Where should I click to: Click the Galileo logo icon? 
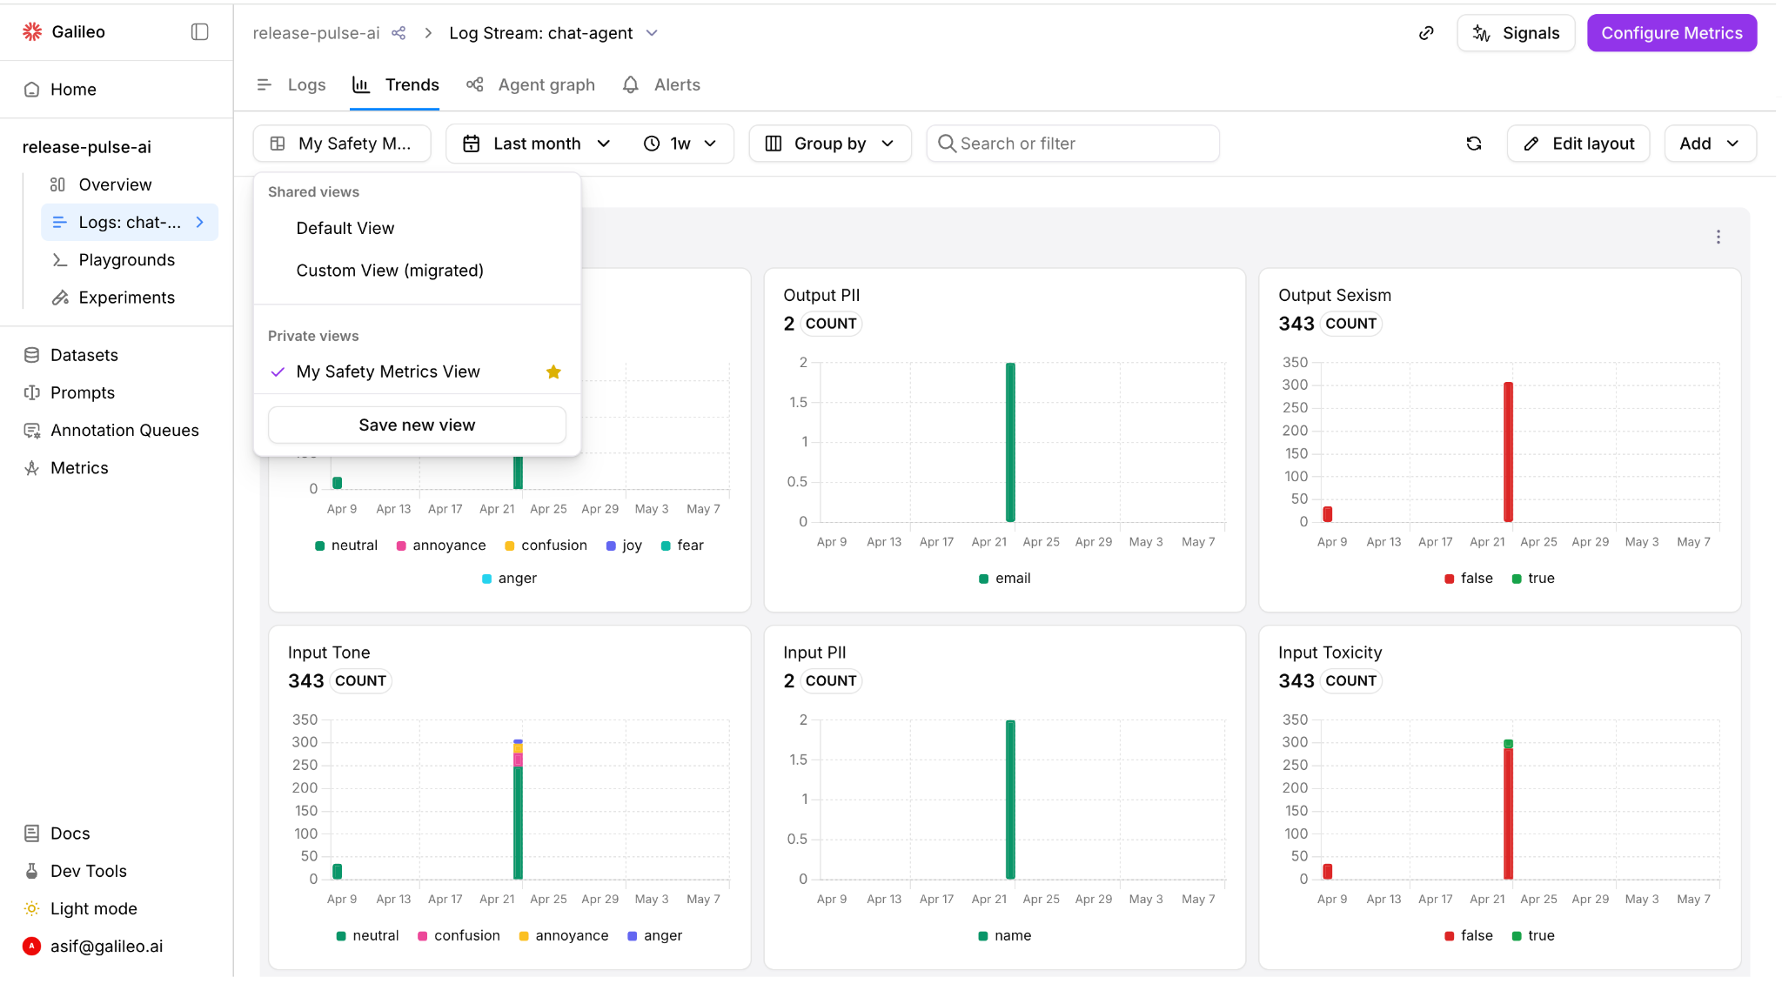tap(32, 31)
